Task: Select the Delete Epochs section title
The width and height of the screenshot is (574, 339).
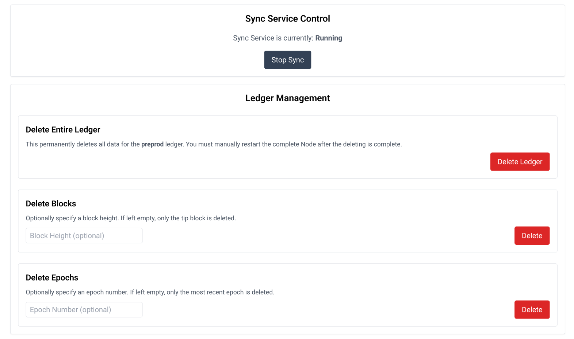Action: click(52, 278)
